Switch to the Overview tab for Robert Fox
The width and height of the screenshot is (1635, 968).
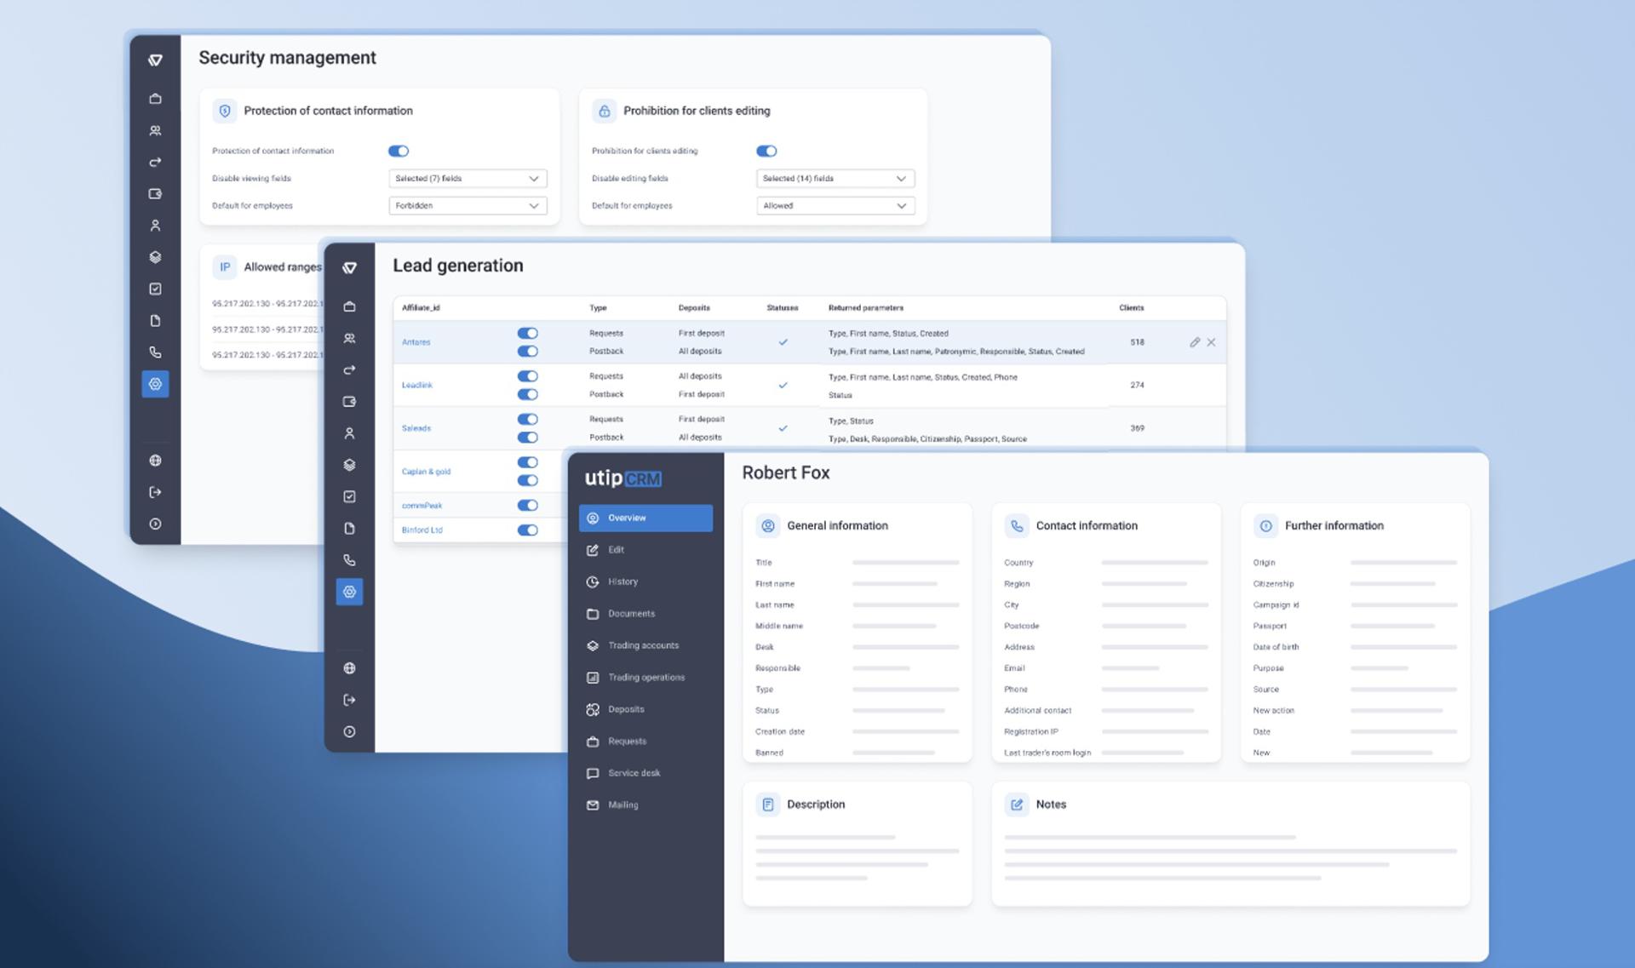(627, 518)
